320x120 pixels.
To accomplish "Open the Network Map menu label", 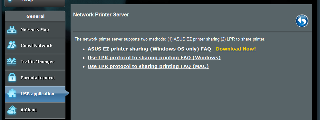I will 35,30.
